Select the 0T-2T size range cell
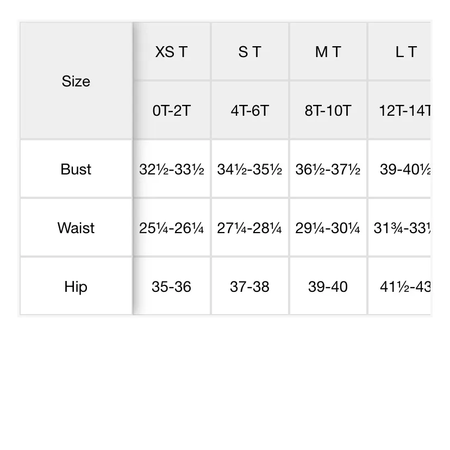Viewport: 450px width, 450px height. (x=172, y=111)
